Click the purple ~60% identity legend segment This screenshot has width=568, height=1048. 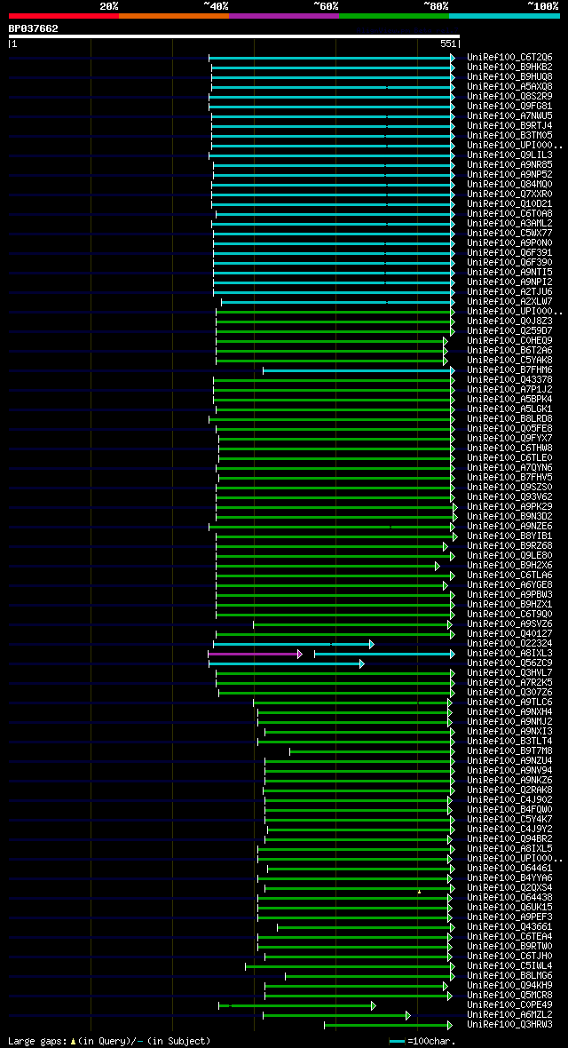tap(284, 15)
